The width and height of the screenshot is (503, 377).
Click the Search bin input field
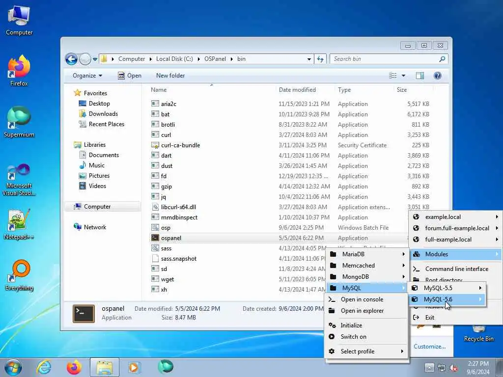point(384,59)
